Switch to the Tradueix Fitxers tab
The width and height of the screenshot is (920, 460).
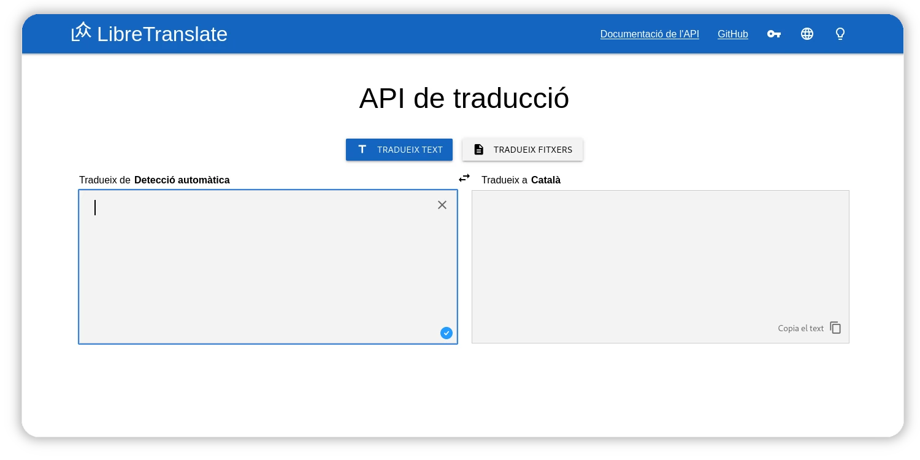[523, 150]
